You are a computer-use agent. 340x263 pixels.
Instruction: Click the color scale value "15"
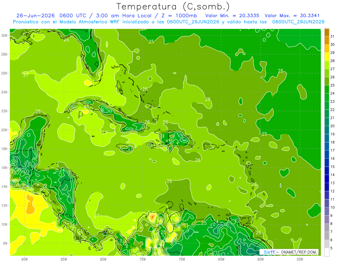(332, 167)
